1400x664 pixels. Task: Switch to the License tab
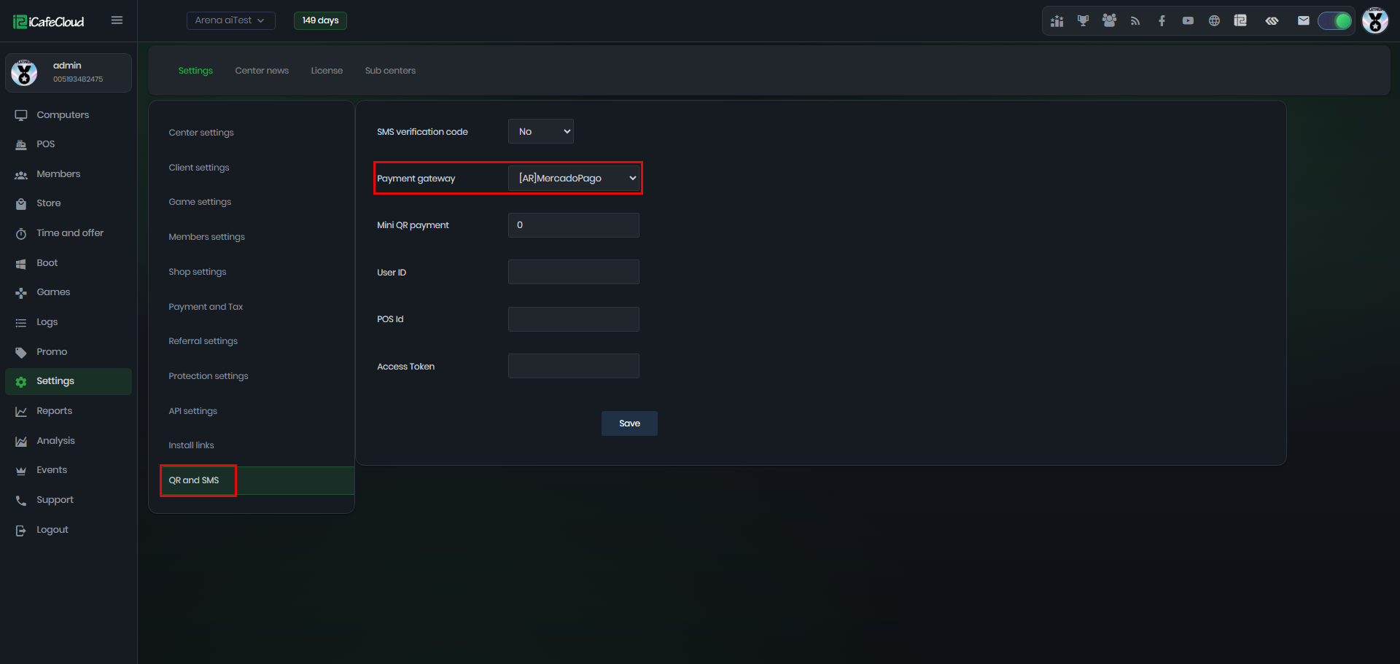coord(327,71)
